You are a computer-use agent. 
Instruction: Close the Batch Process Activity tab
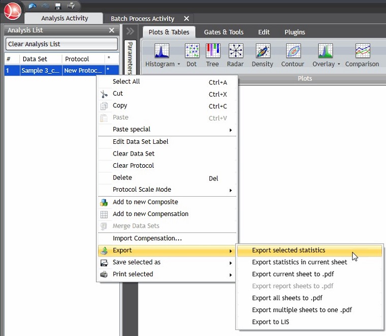186,18
